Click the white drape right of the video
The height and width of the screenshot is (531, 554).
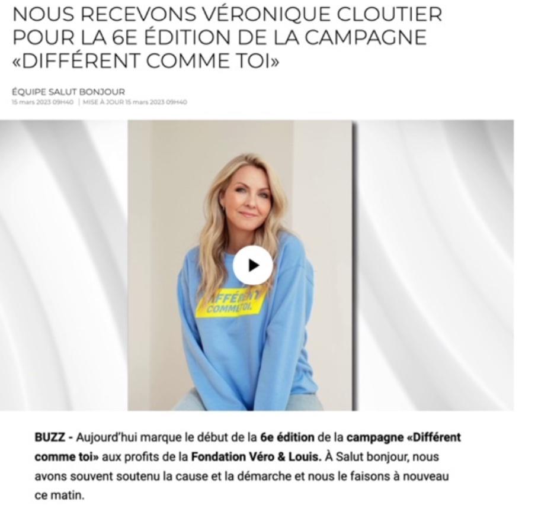coord(435,265)
